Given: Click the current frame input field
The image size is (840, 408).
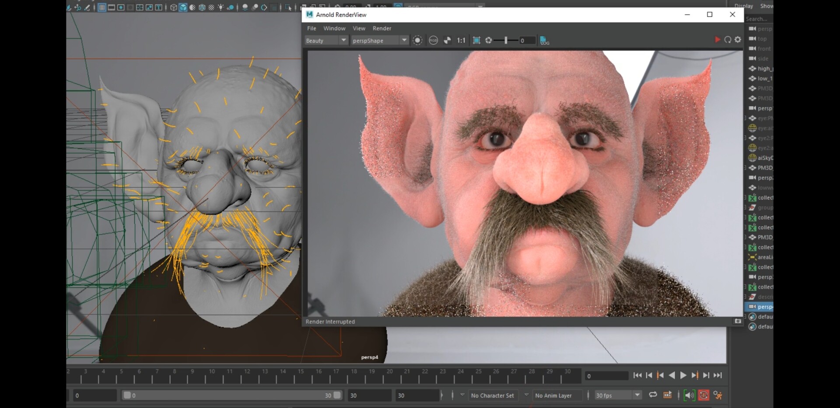Looking at the screenshot, I should pos(606,376).
